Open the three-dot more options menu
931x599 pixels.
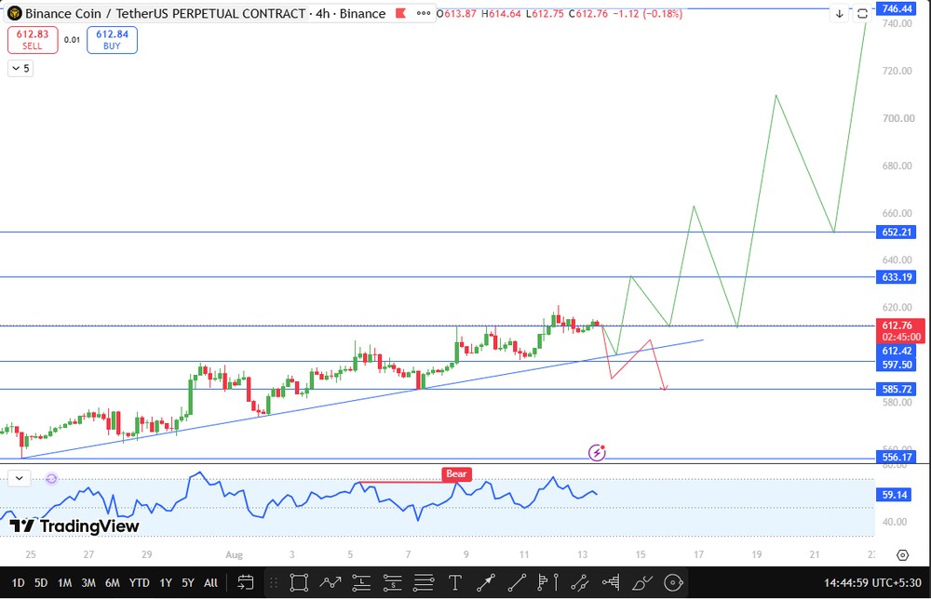(424, 13)
